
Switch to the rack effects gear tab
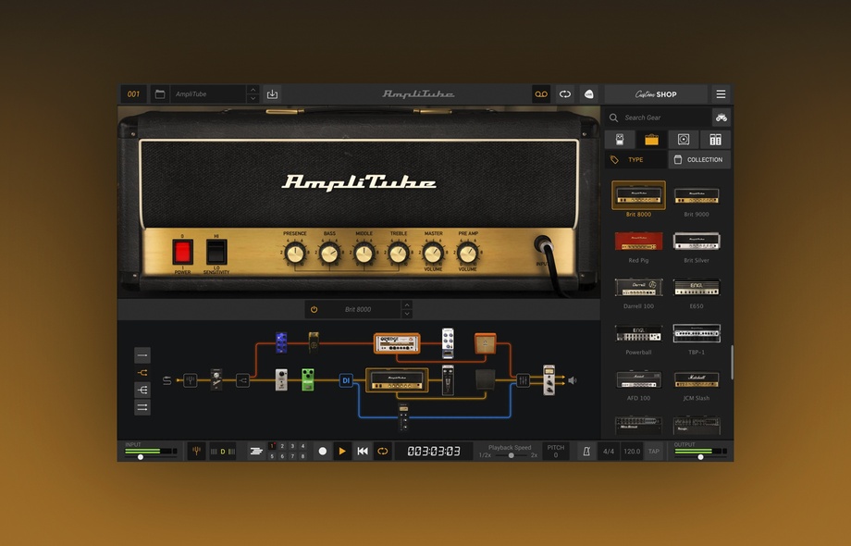coord(715,140)
